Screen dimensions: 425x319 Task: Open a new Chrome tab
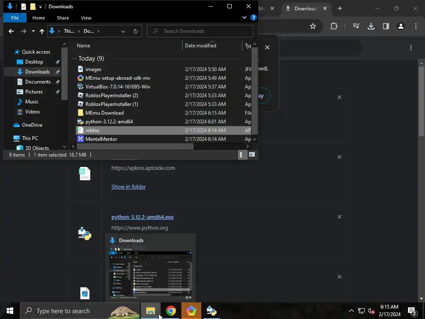(x=340, y=8)
